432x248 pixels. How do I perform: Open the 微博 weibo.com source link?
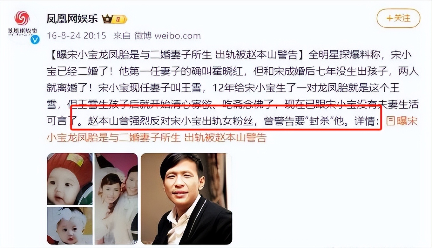(x=167, y=36)
